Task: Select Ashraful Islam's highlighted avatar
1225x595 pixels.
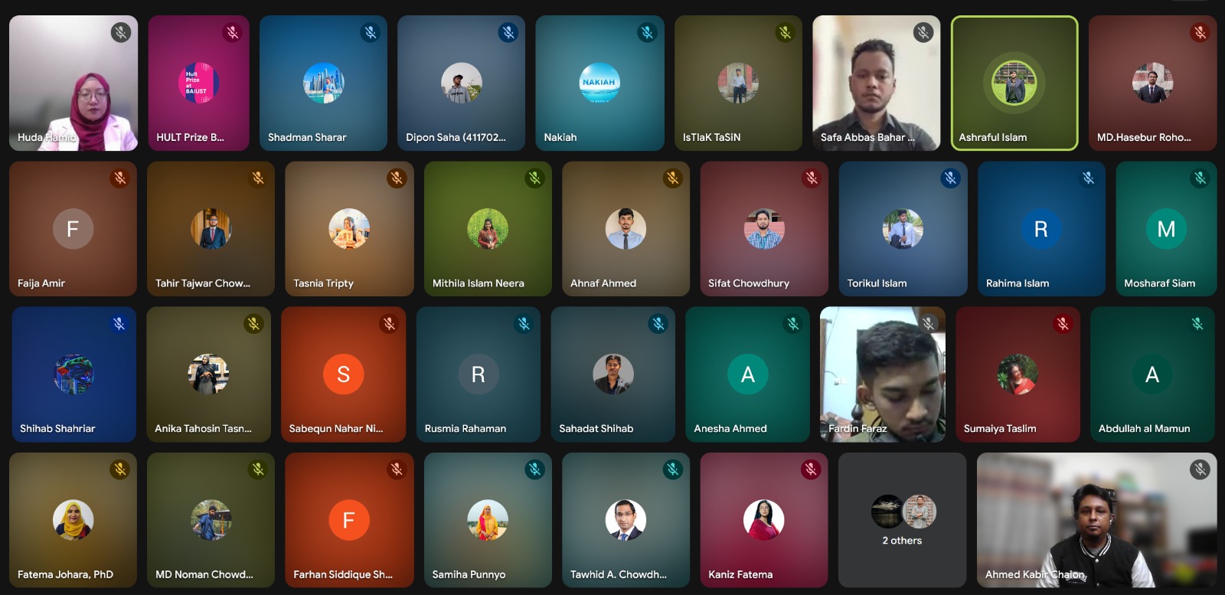Action: [1014, 83]
